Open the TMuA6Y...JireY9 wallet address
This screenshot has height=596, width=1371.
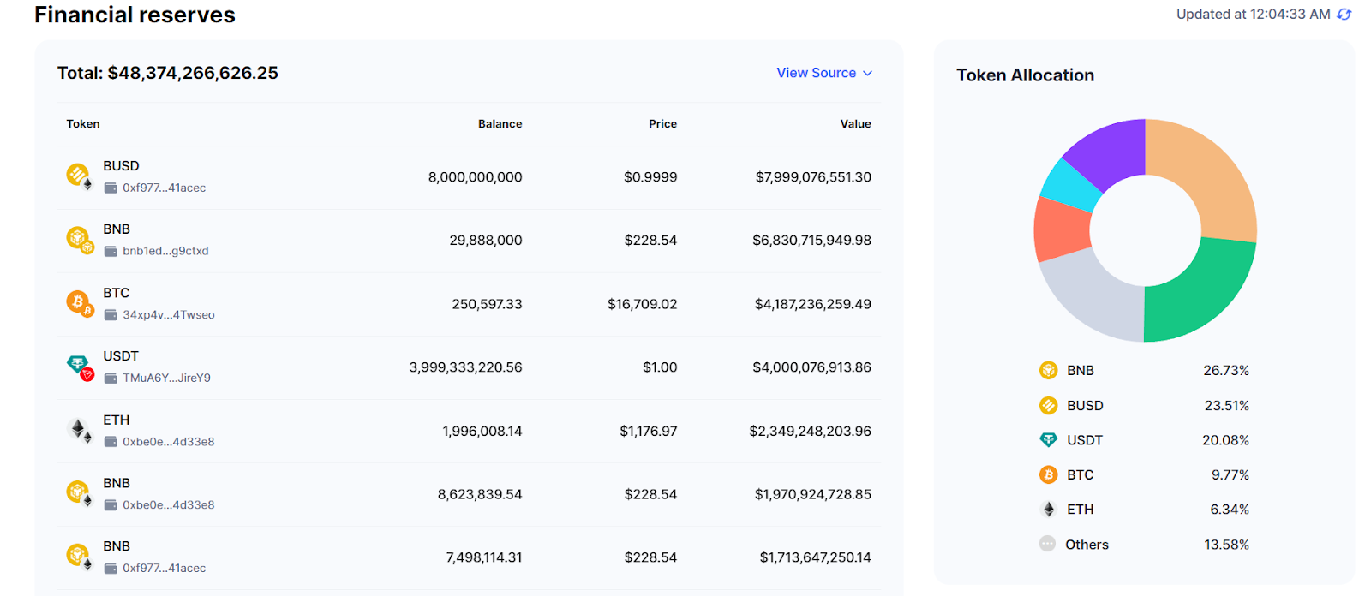tap(166, 378)
